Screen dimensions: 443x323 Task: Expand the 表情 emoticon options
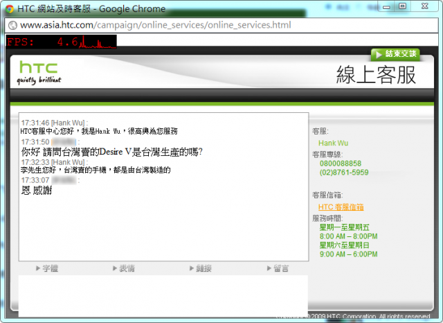124,268
